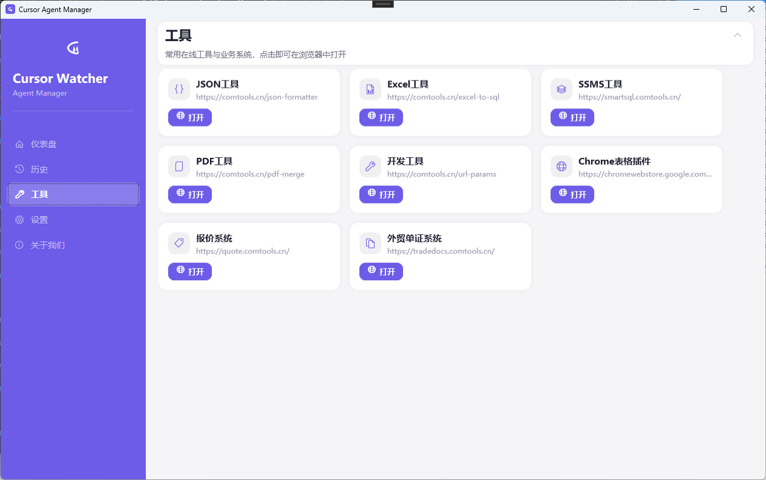Click the JSON工具 card title

pos(218,84)
